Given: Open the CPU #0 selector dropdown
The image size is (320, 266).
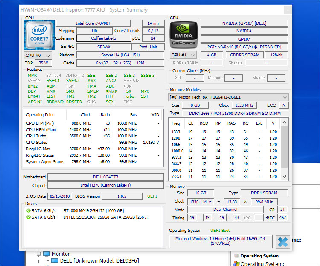Looking at the screenshot, I should (x=38, y=56).
